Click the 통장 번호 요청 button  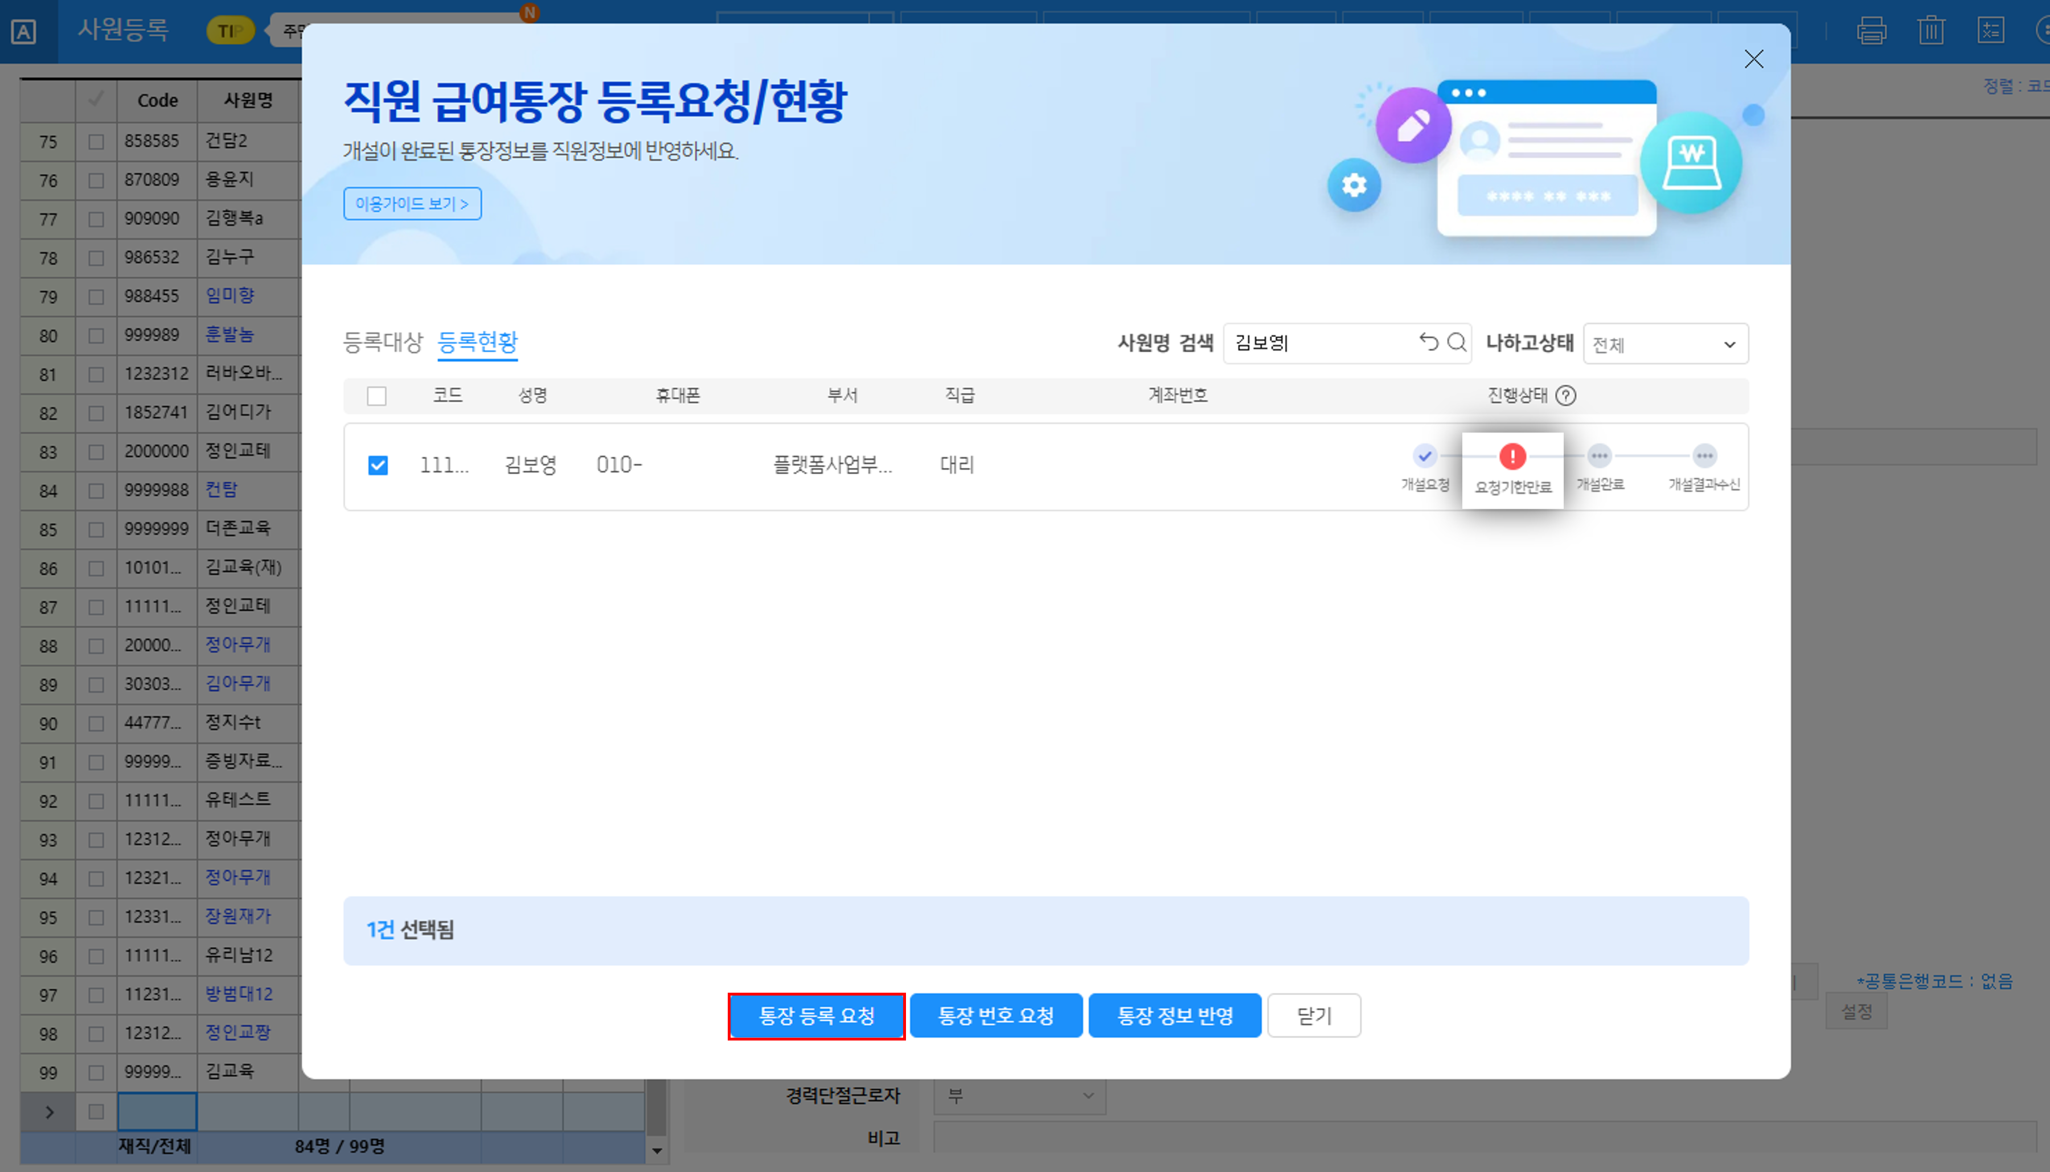pyautogui.click(x=996, y=1016)
